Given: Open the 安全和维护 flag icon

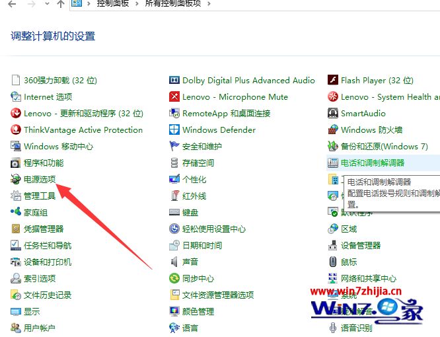Looking at the screenshot, I should pos(174,146).
